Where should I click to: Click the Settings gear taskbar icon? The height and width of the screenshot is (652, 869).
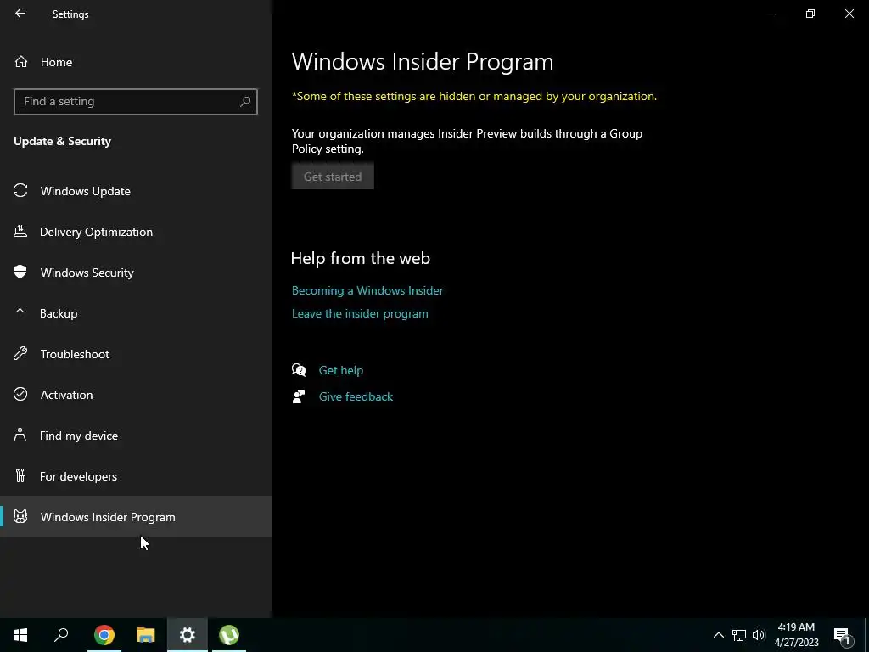188,635
